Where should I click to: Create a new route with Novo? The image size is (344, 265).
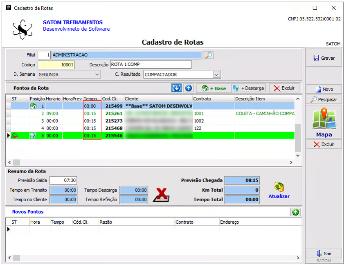click(324, 89)
